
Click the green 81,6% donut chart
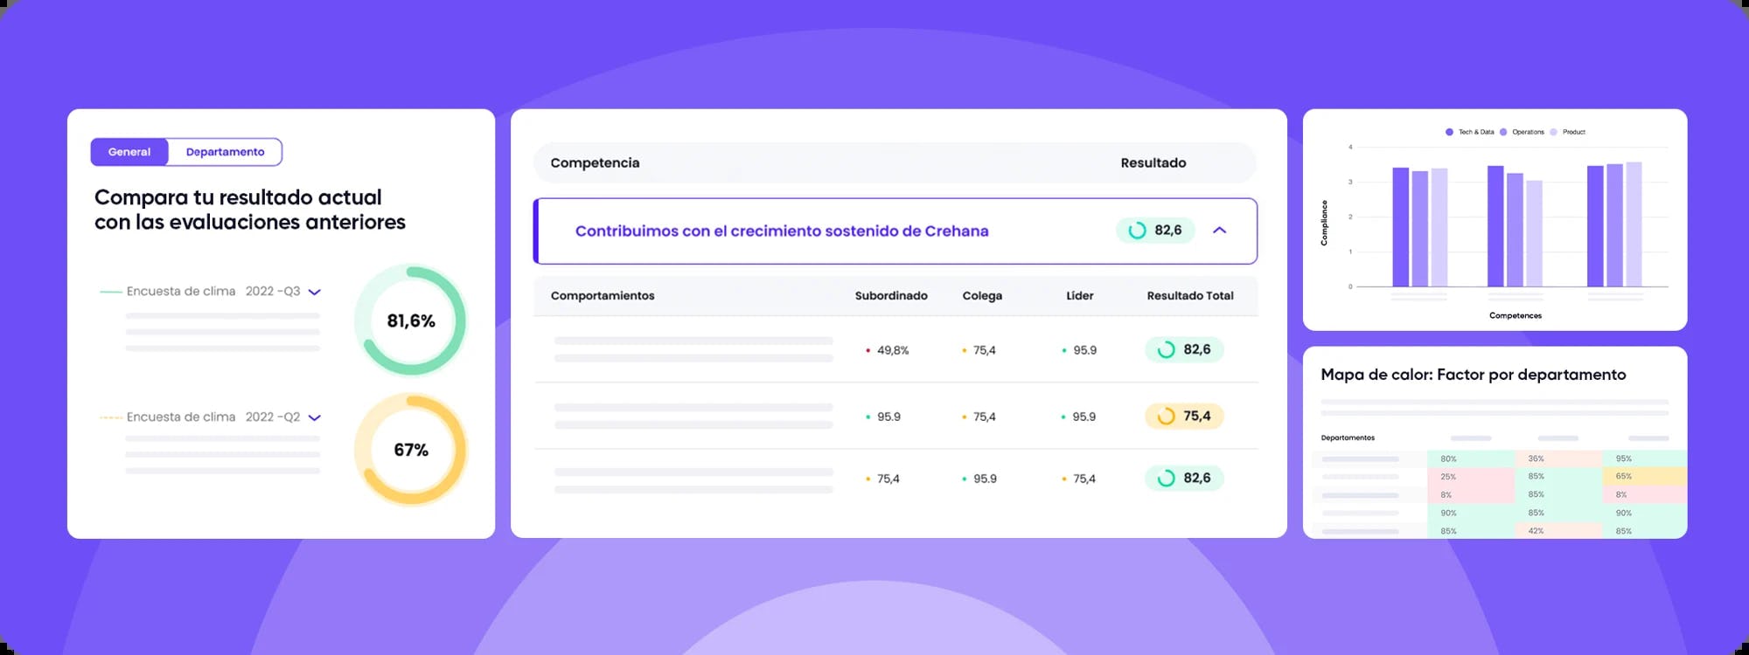click(410, 321)
